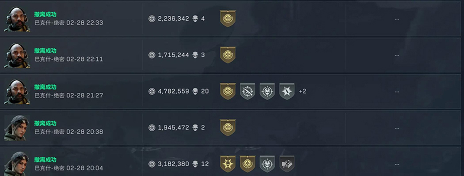Click the skull kill icon next to 20
The image size is (464, 176).
pos(195,92)
